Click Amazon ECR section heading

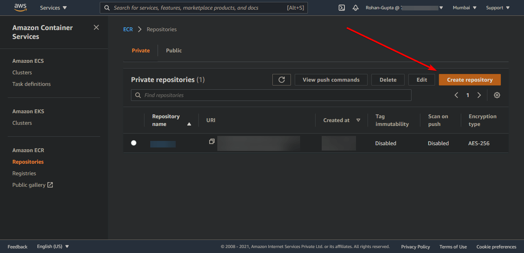28,150
